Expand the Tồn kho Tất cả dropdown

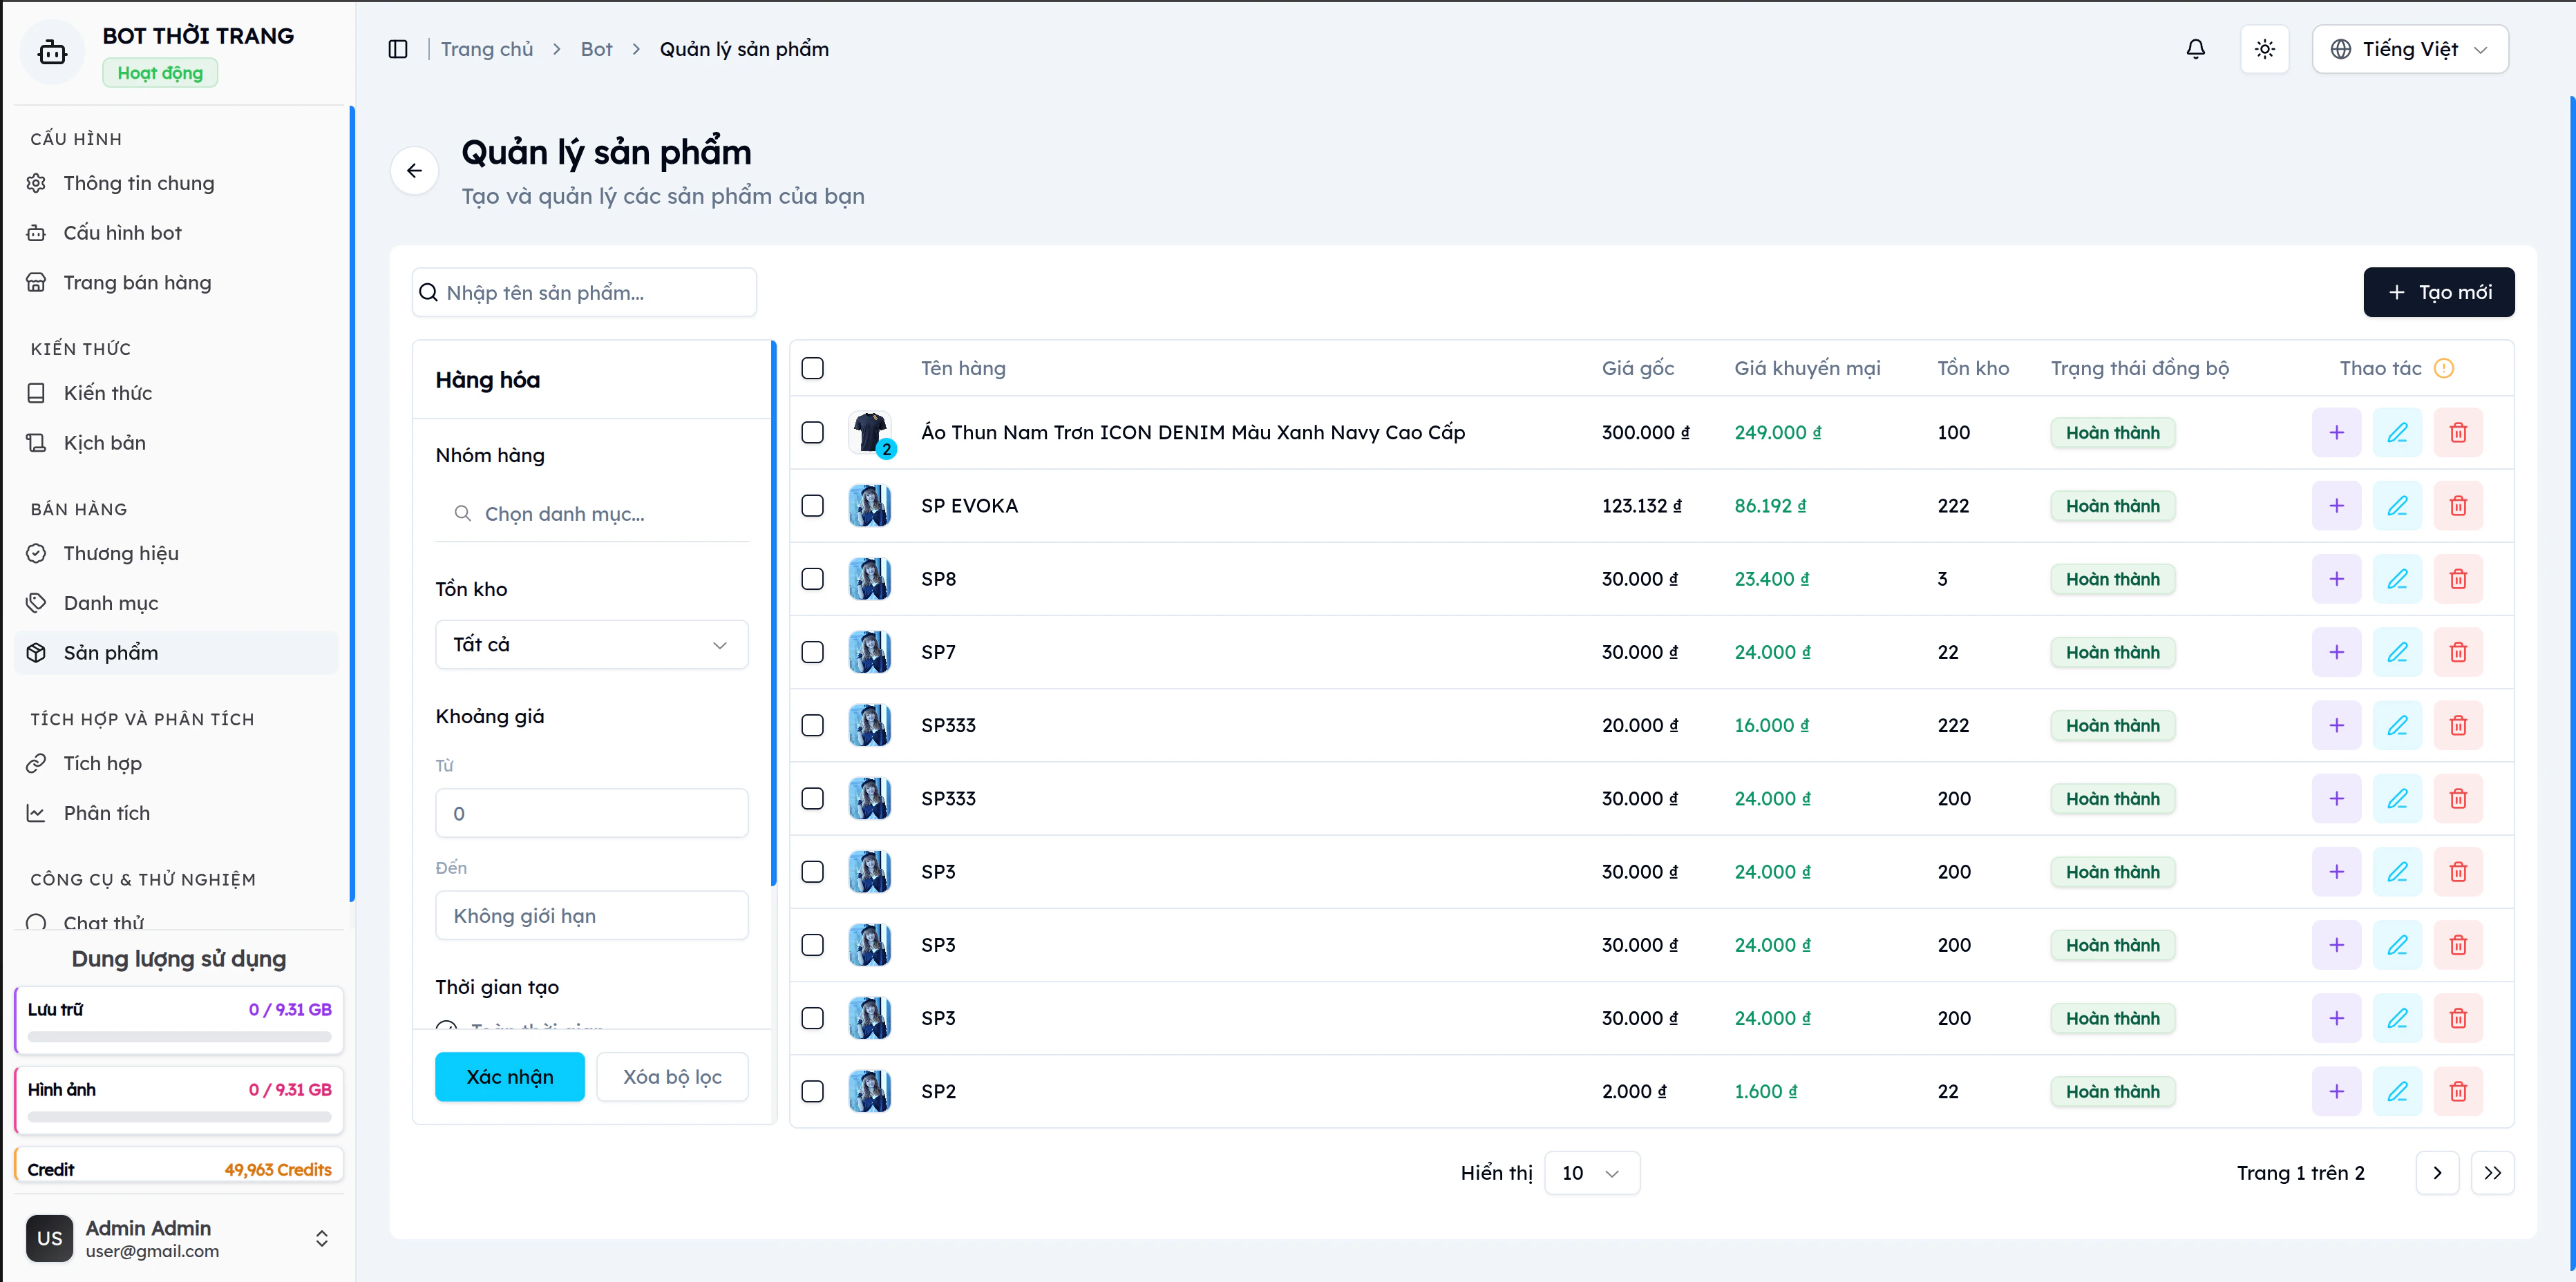pos(591,645)
